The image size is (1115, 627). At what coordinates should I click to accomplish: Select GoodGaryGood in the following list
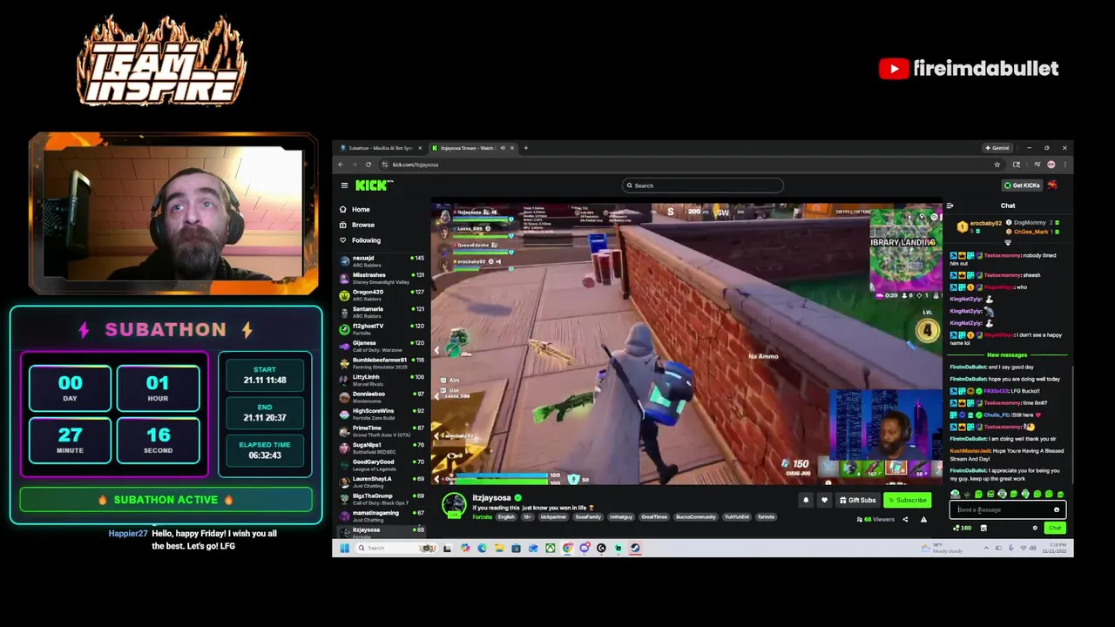pos(382,463)
